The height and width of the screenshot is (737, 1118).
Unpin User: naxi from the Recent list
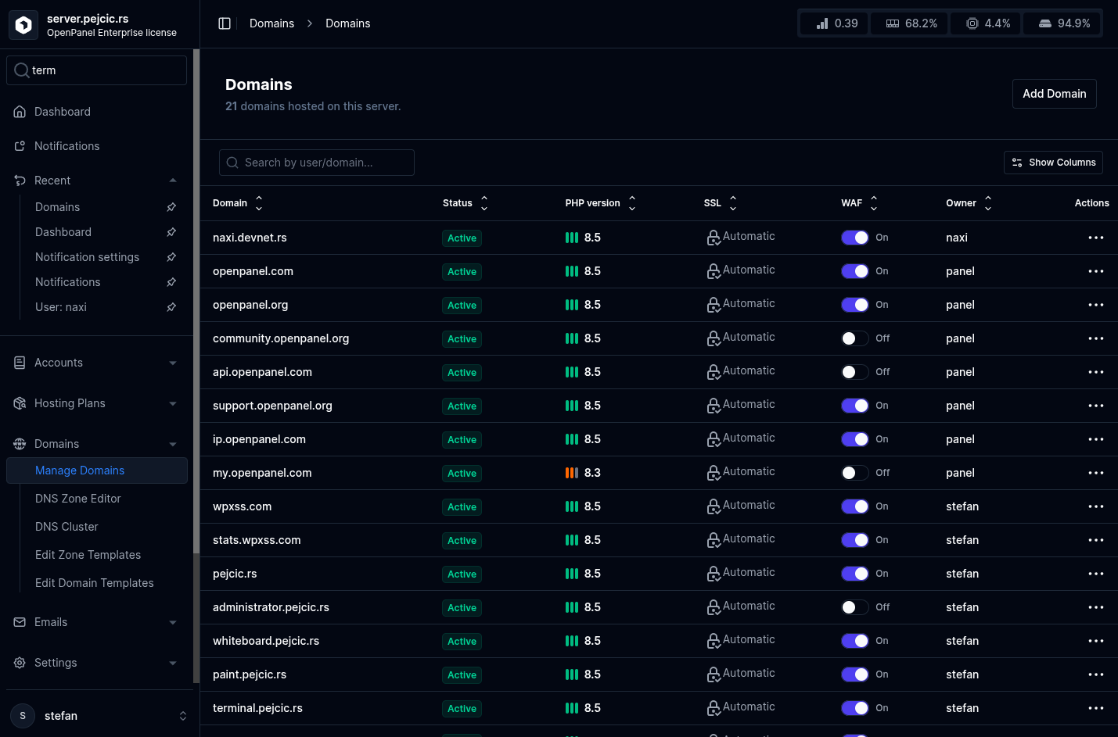(x=171, y=307)
